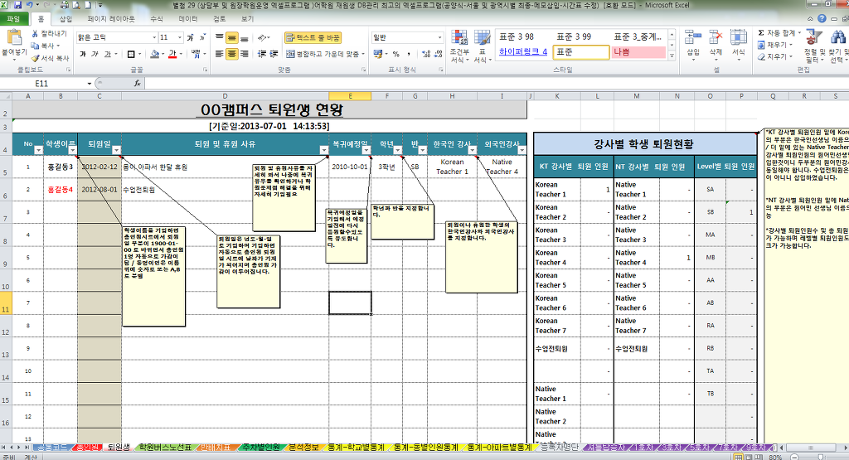Switch to the 수식 (Formulas) ribbon tab

(157, 18)
